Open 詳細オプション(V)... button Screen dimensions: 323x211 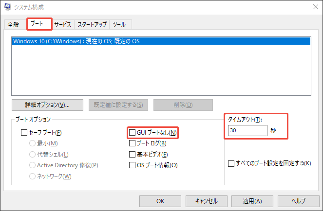click(x=47, y=105)
